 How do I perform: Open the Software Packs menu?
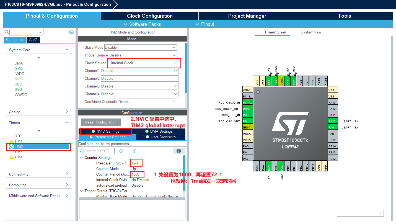pos(142,24)
